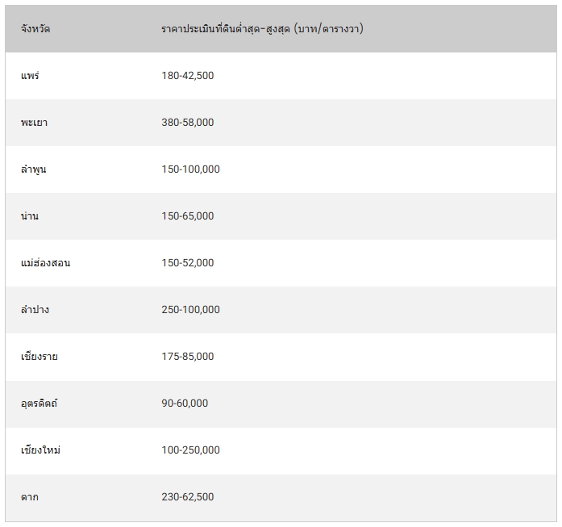Image resolution: width=562 pixels, height=527 pixels.
Task: Click the 90-60,000 price value
Action: [x=185, y=404]
